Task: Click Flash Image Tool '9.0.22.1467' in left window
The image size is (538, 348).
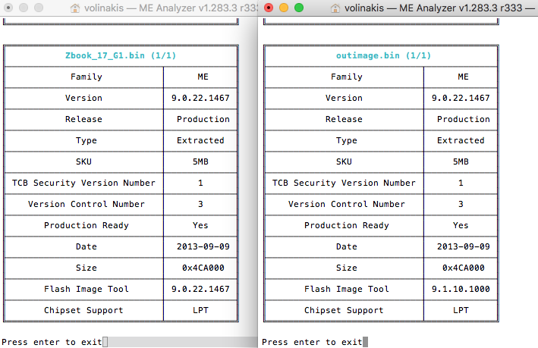Action: coord(200,290)
